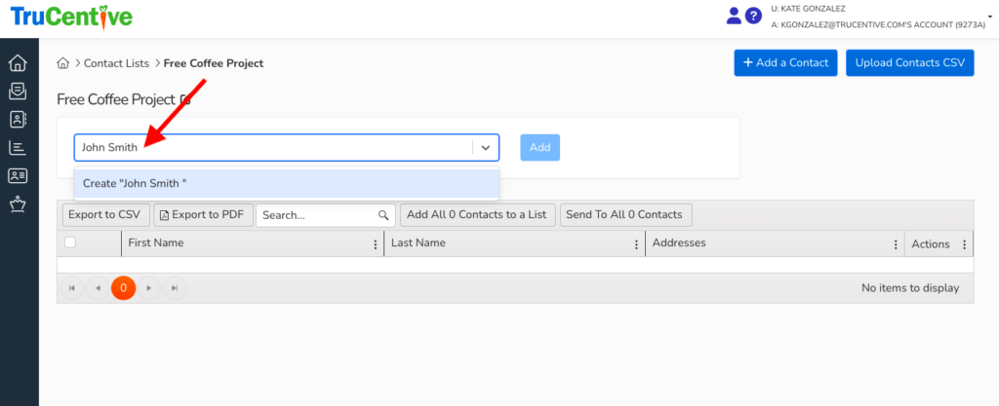The width and height of the screenshot is (999, 406).
Task: Click the ID card sidebar icon
Action: [17, 176]
